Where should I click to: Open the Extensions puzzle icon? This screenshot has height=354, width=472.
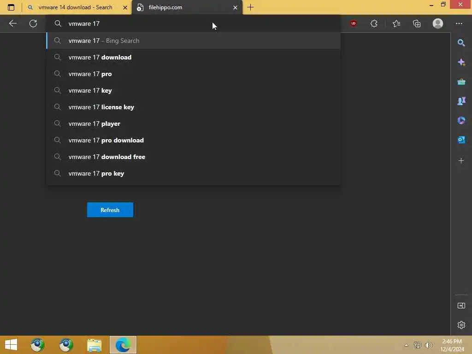pyautogui.click(x=374, y=24)
